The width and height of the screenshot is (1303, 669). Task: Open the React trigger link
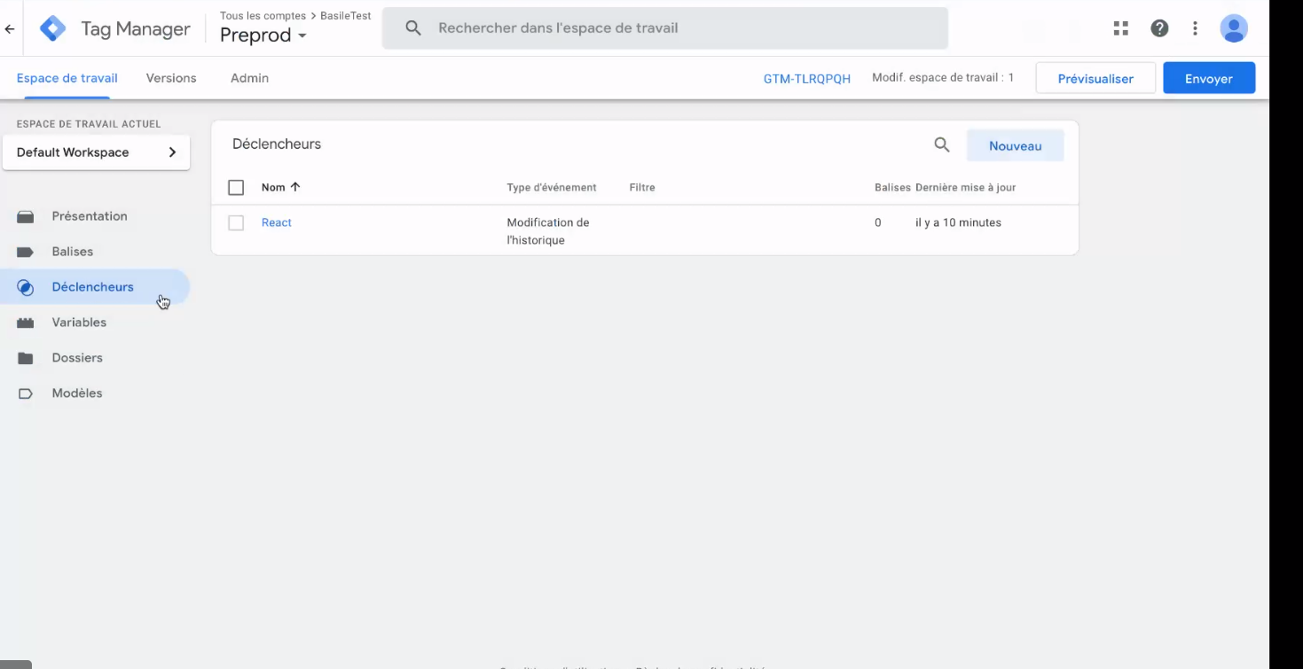(x=276, y=222)
